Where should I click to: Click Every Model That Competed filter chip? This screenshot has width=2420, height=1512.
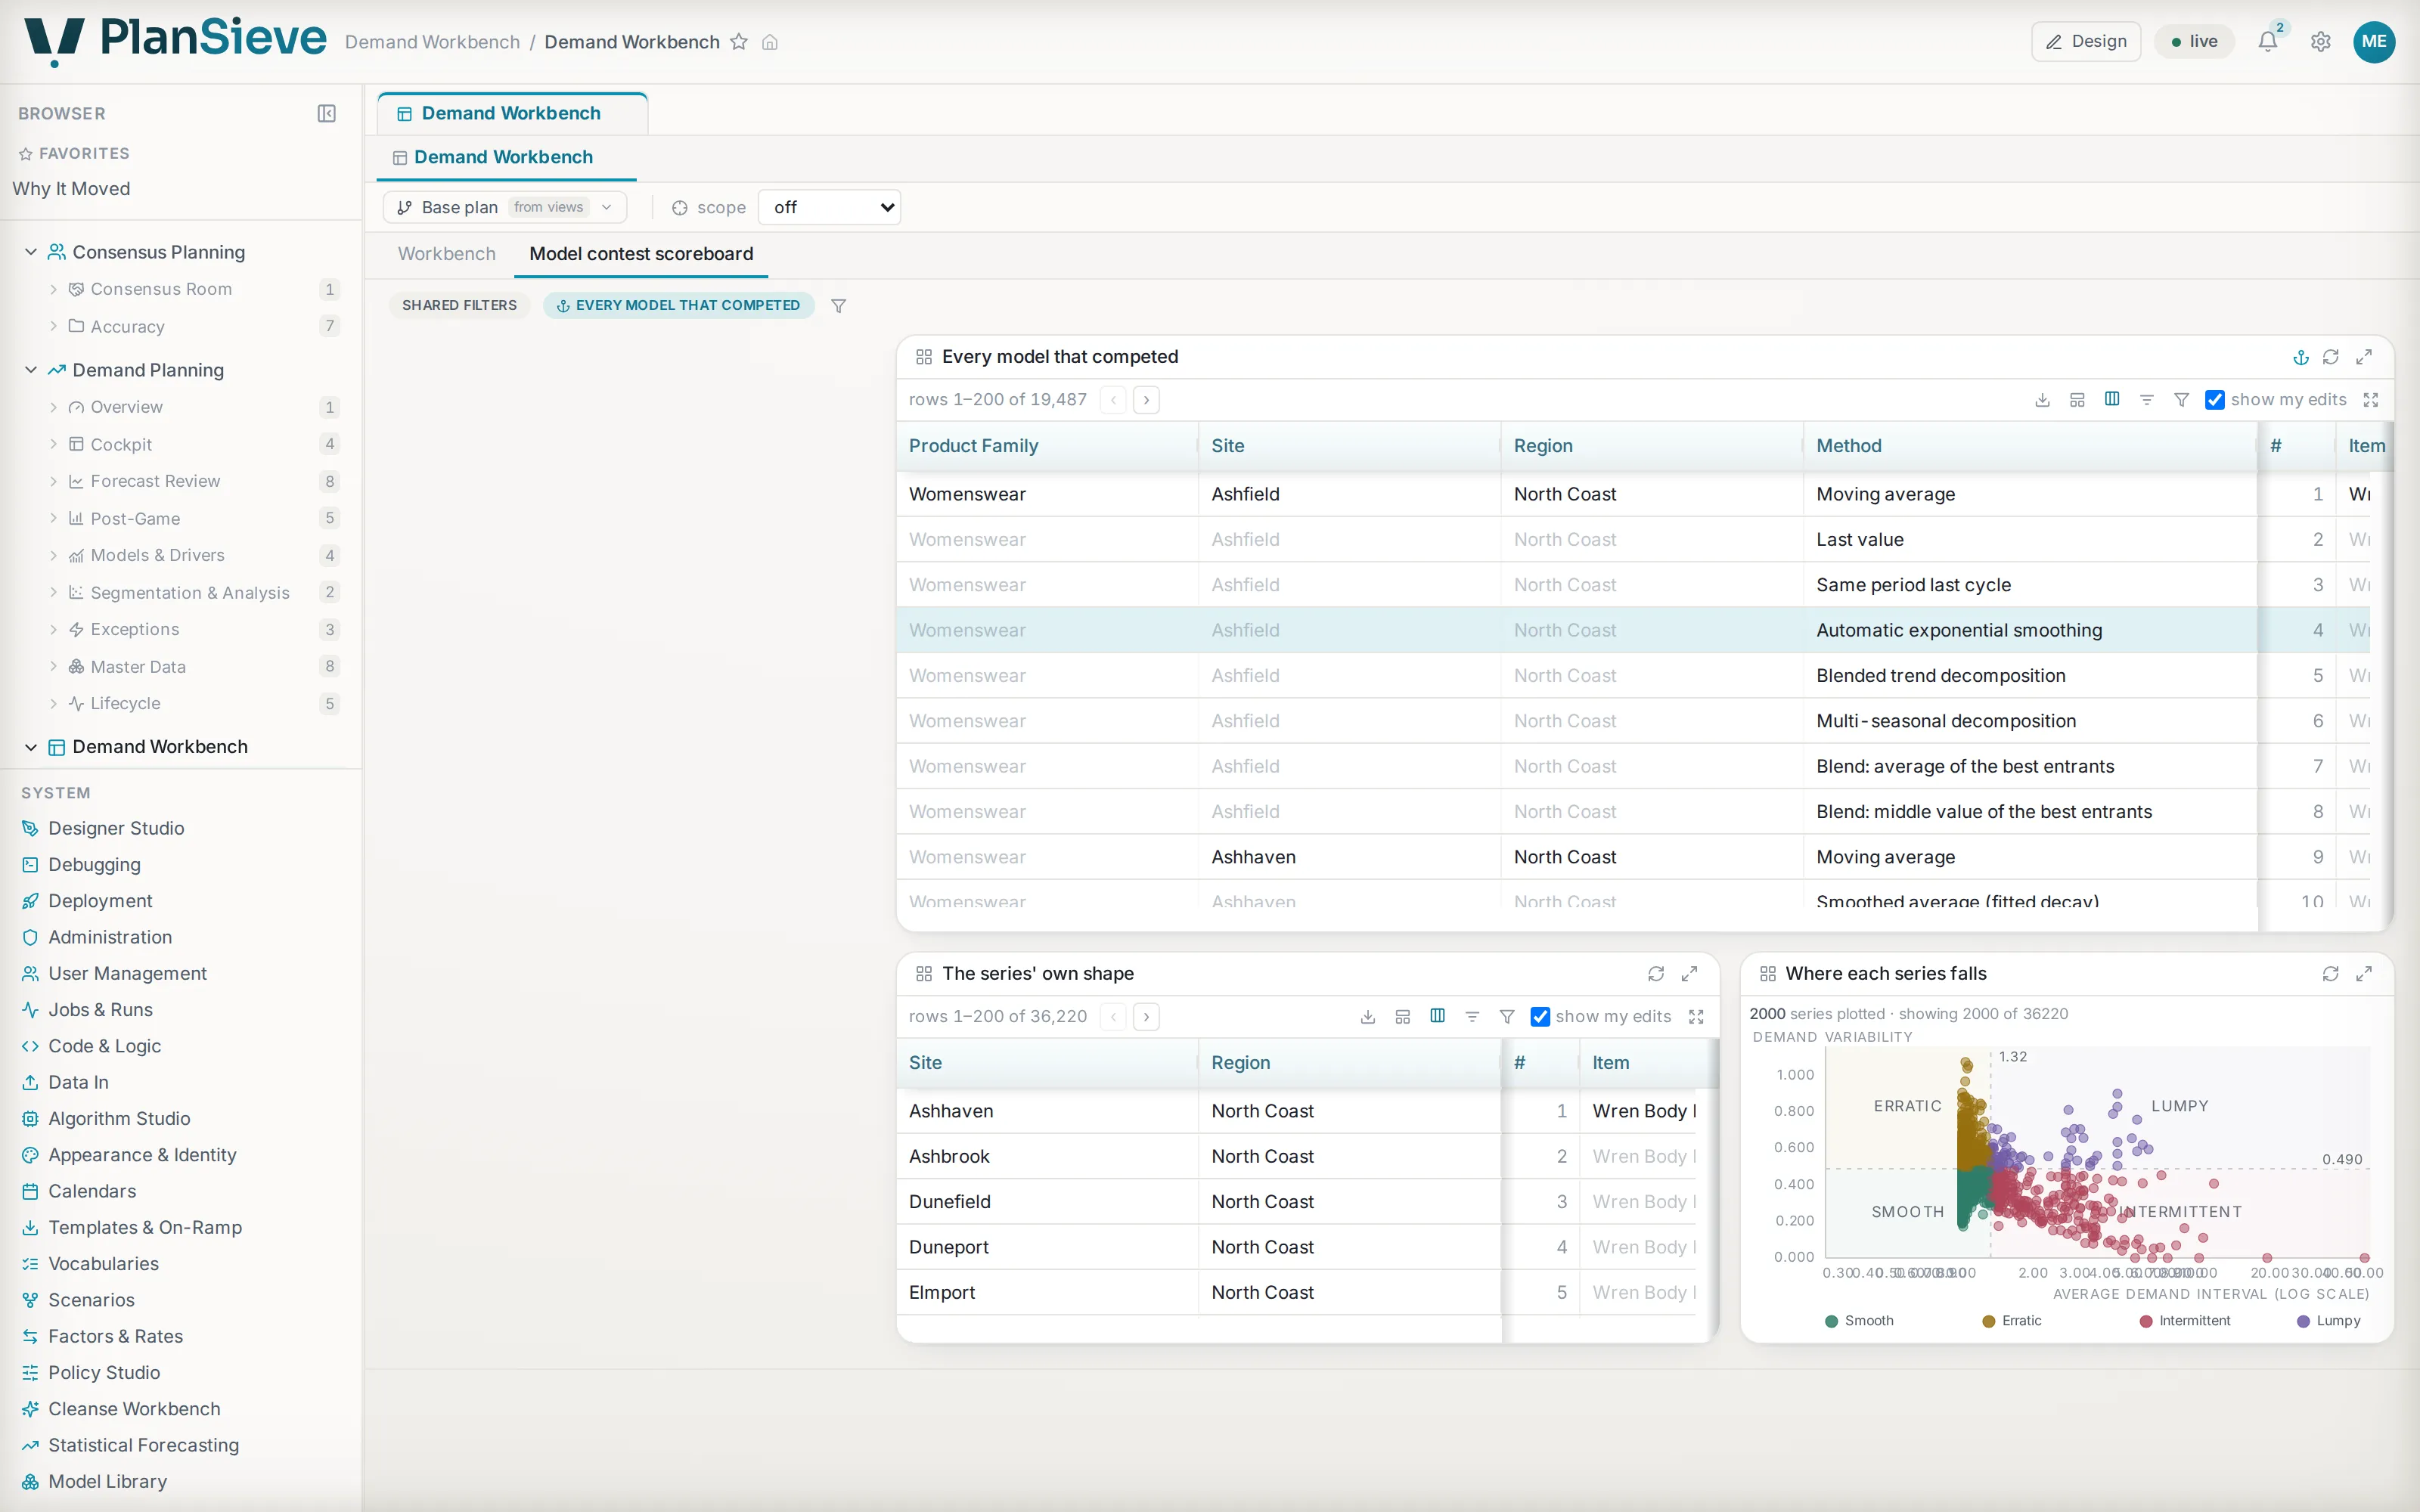(679, 305)
